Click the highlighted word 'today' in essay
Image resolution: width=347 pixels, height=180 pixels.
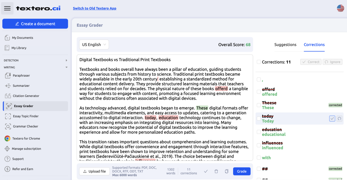click(150, 118)
